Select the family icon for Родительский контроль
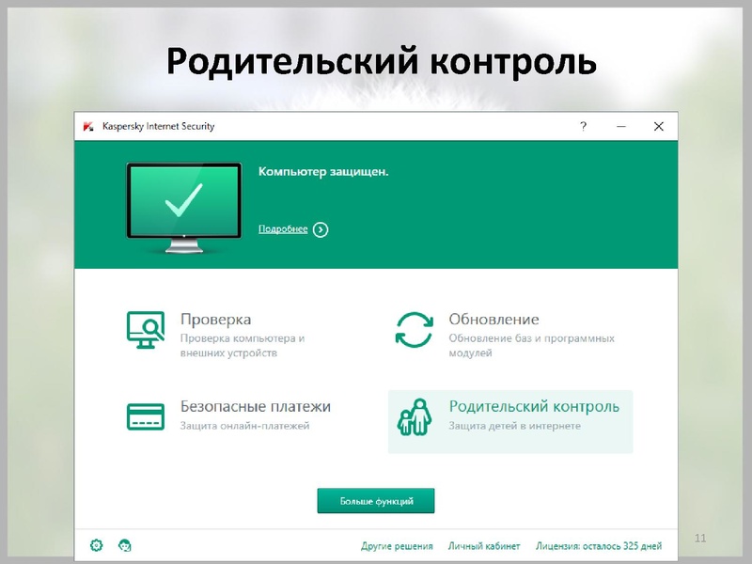The height and width of the screenshot is (564, 752). pyautogui.click(x=414, y=415)
